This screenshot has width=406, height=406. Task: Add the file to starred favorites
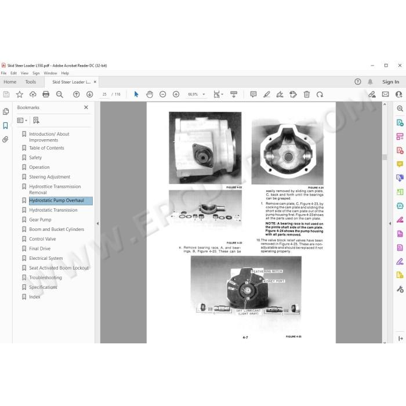(19, 95)
